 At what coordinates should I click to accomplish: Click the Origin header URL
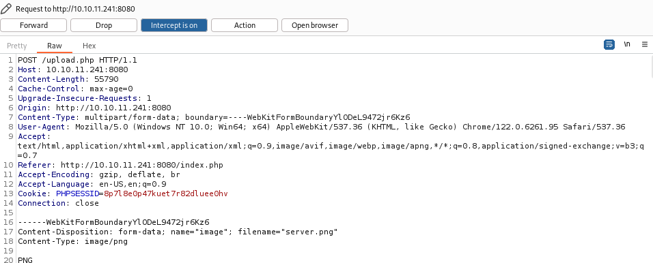click(113, 108)
